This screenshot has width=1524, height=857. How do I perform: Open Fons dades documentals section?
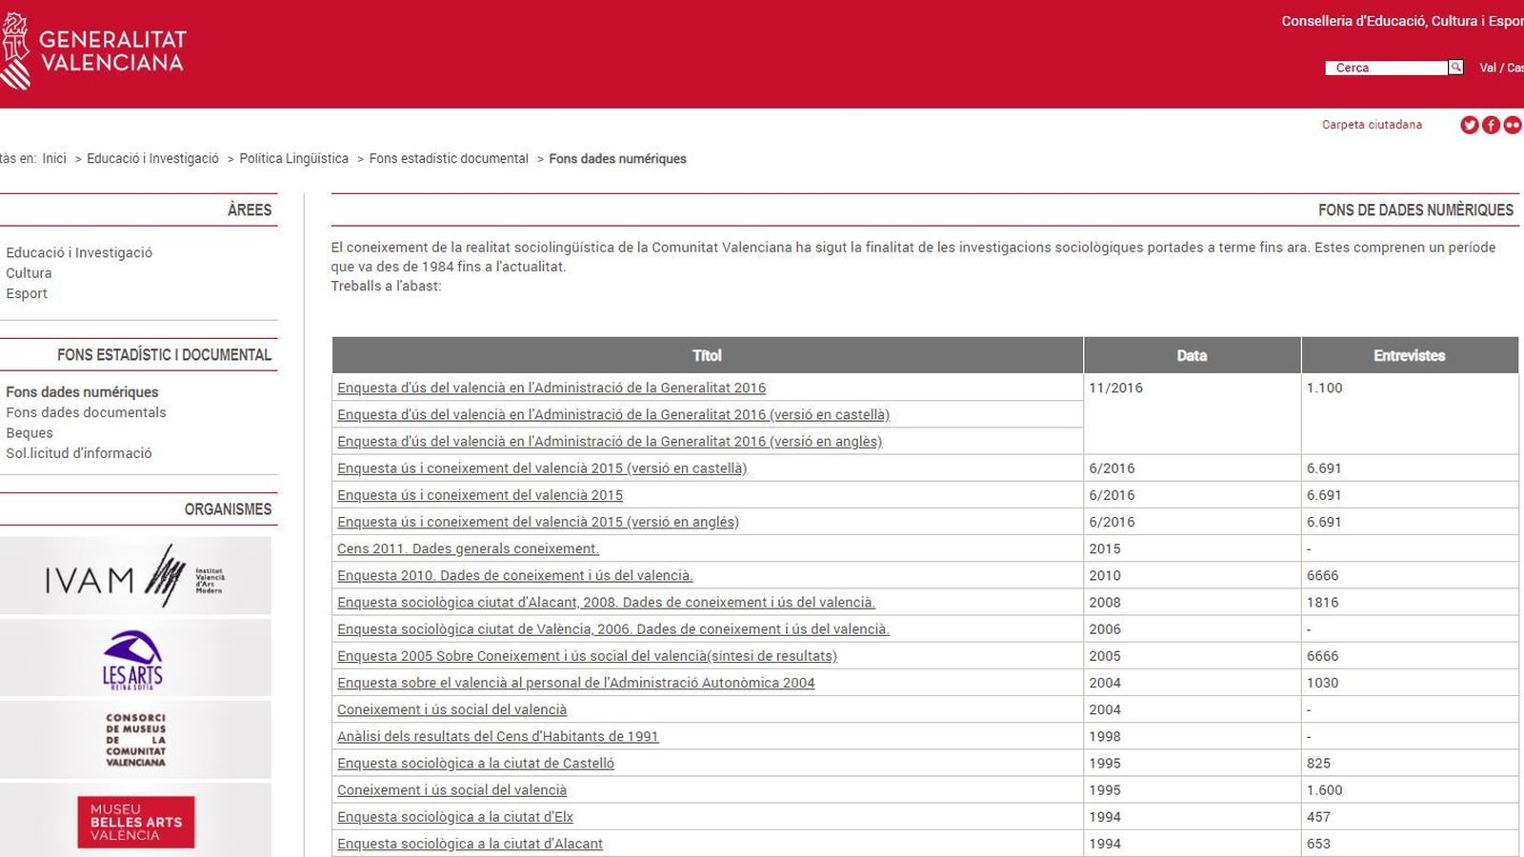(87, 412)
